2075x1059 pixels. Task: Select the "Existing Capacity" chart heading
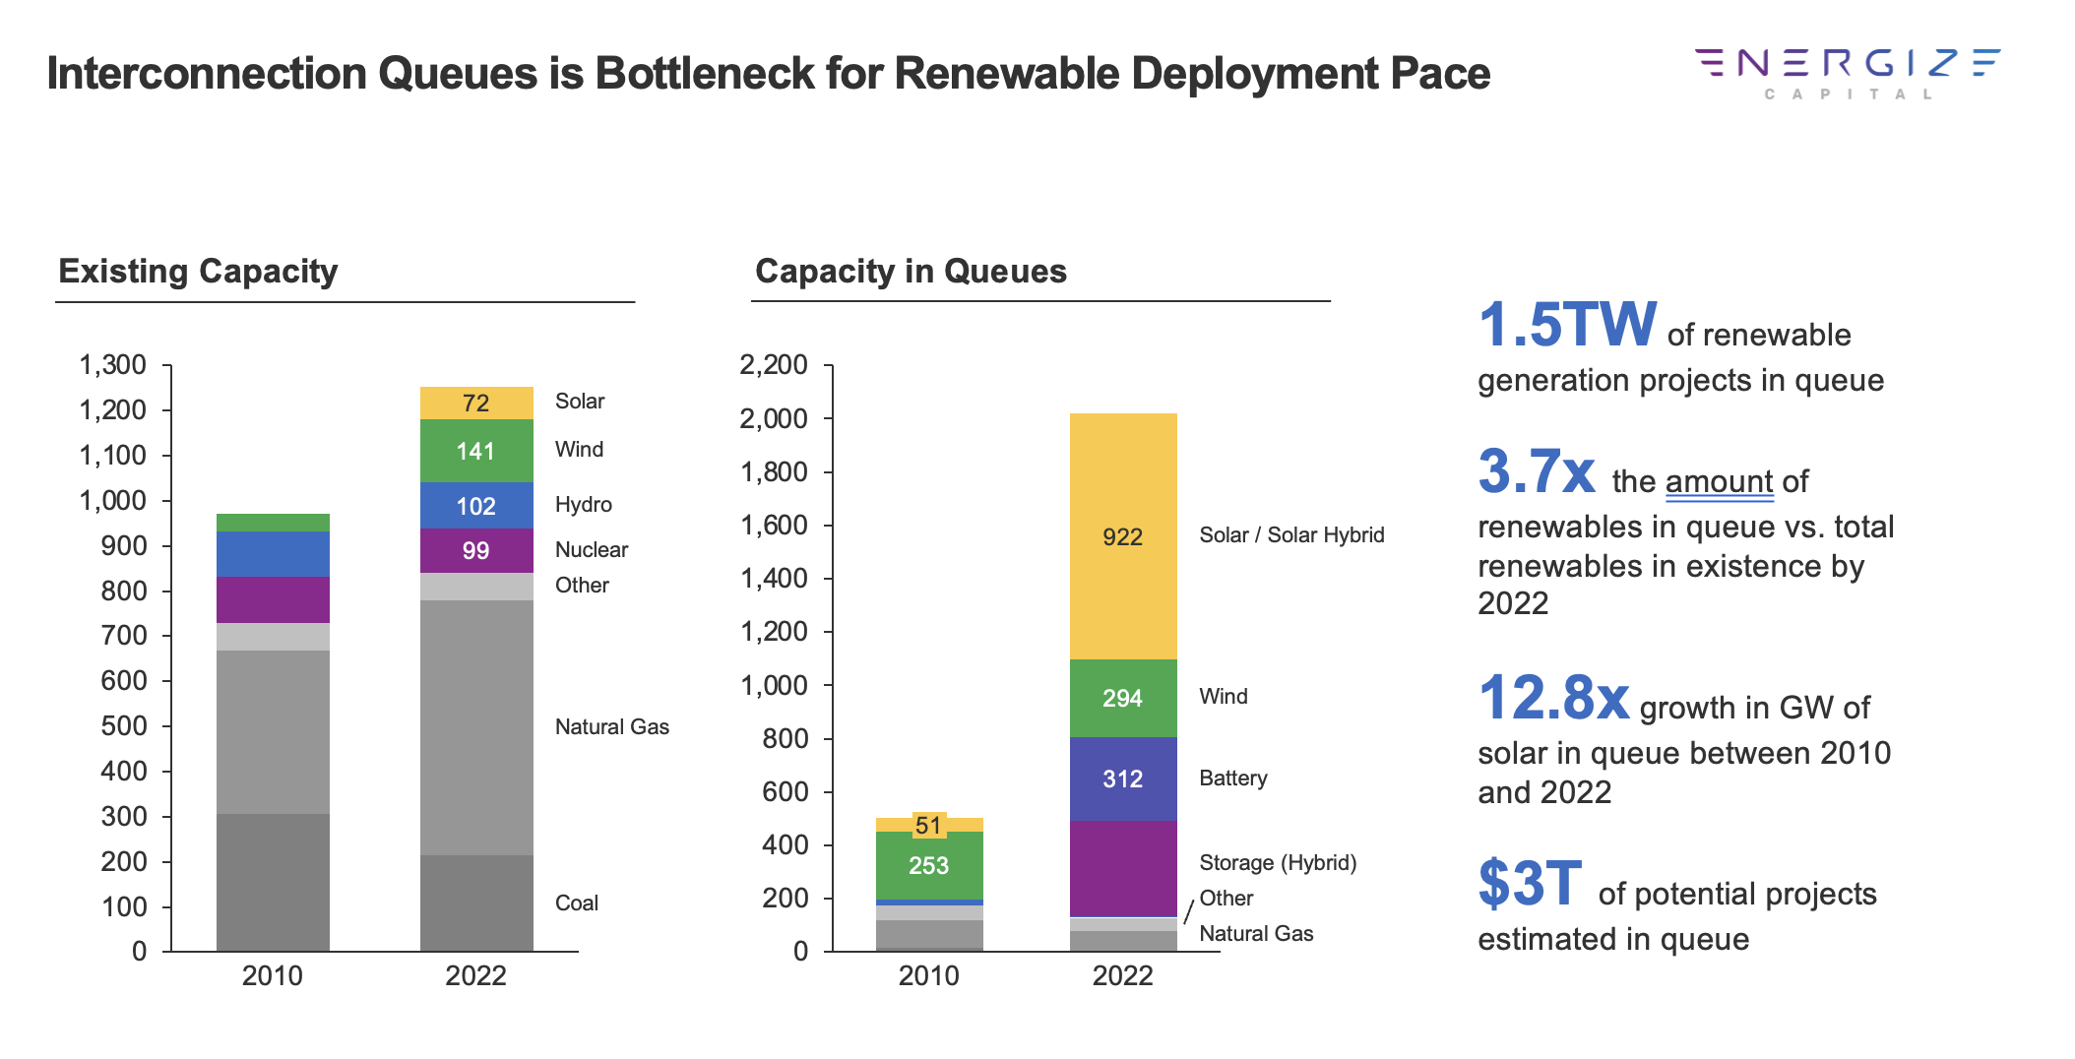tap(198, 271)
